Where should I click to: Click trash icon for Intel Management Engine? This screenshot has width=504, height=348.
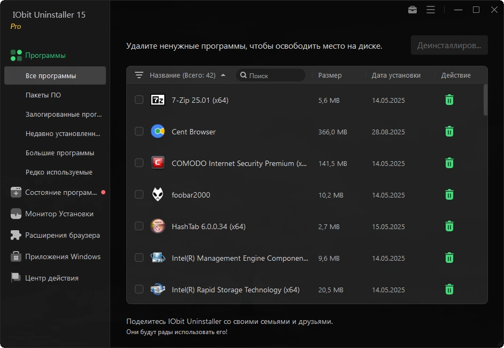[x=449, y=258]
